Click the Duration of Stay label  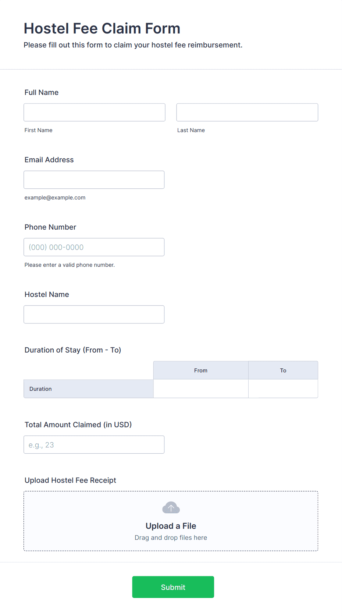(x=73, y=350)
